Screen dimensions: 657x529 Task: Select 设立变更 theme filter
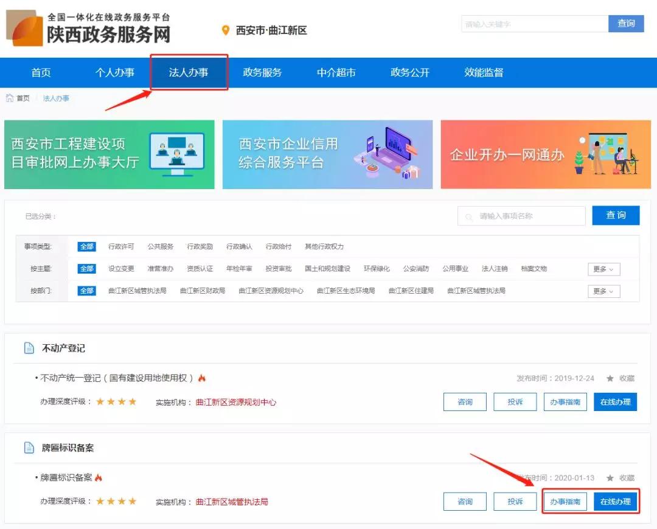pyautogui.click(x=121, y=269)
